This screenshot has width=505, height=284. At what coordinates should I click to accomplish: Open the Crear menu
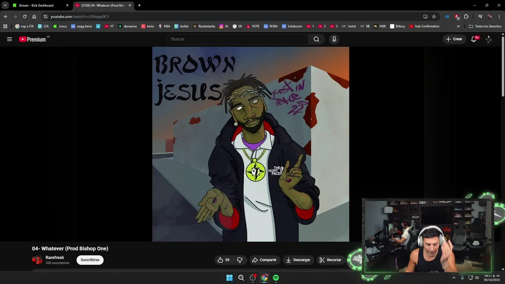pos(454,39)
